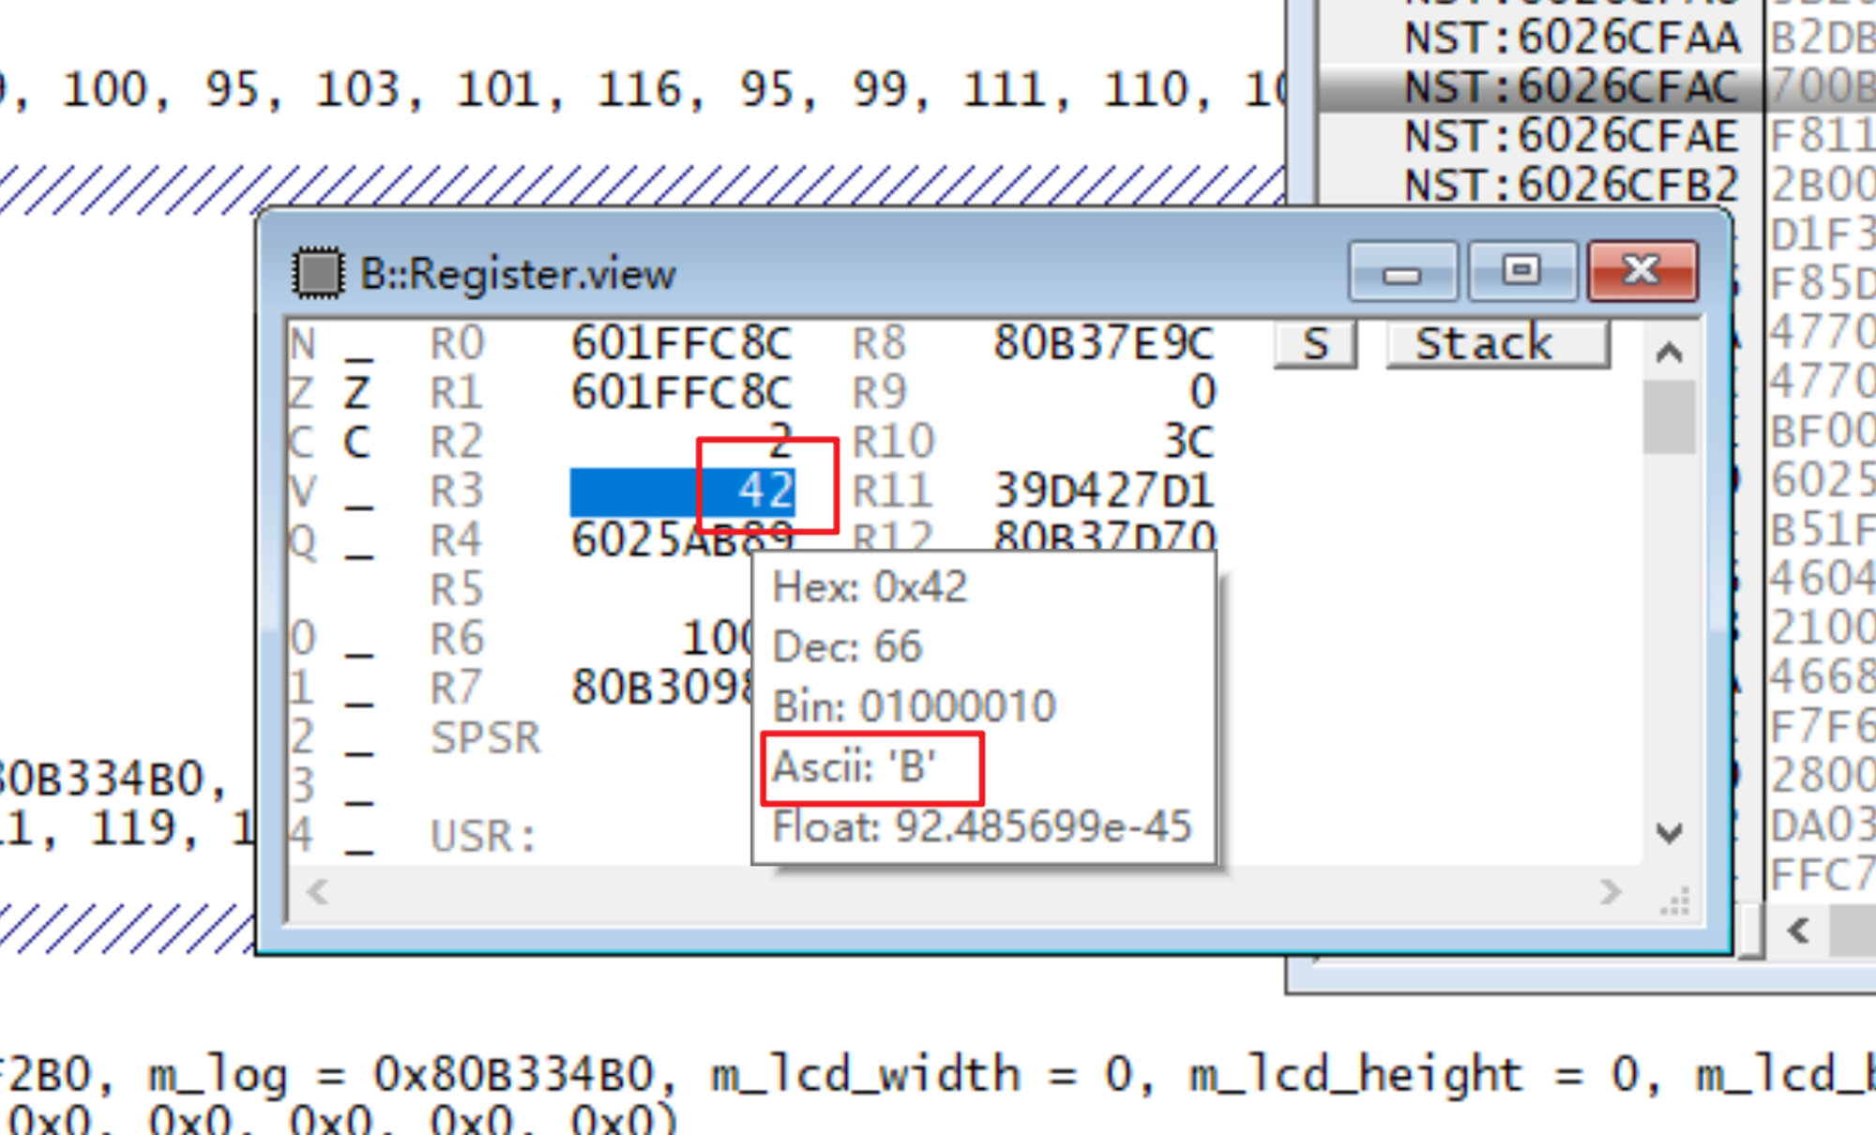Screen dimensions: 1876x1135
Task: Select R10 value 3C
Action: tap(1188, 441)
